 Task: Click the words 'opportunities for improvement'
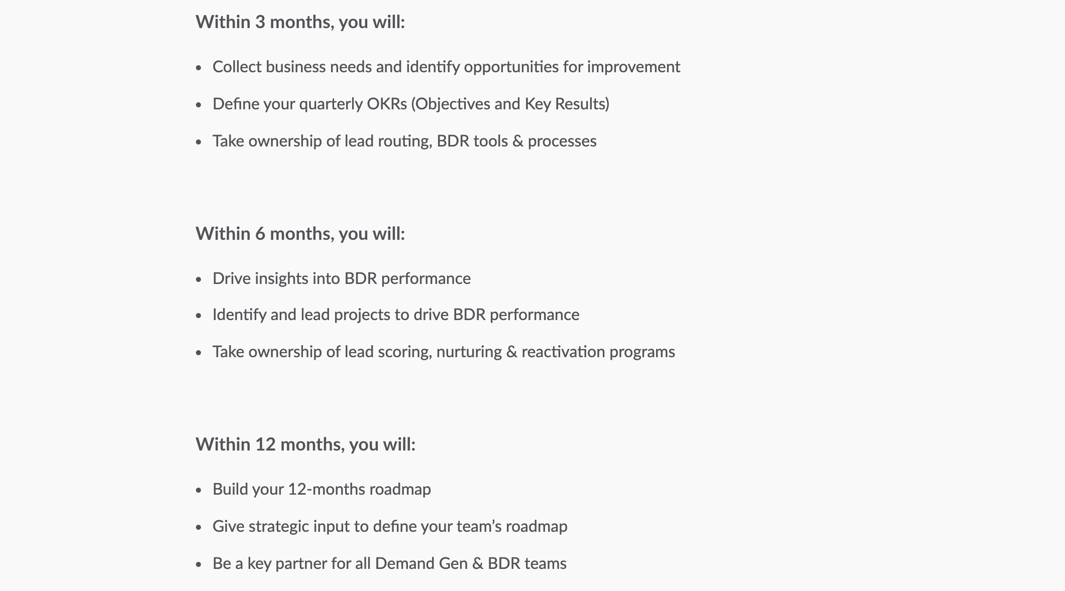pos(572,67)
